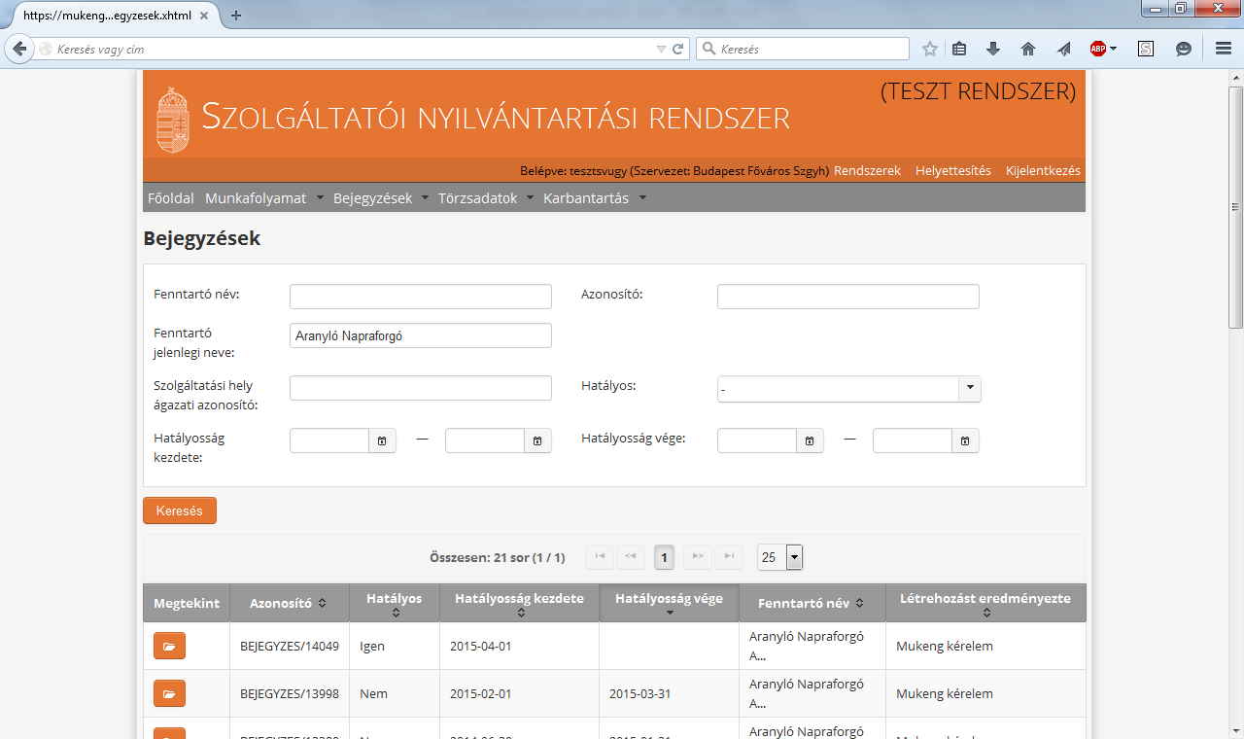Click the browser back arrow button

point(18,49)
